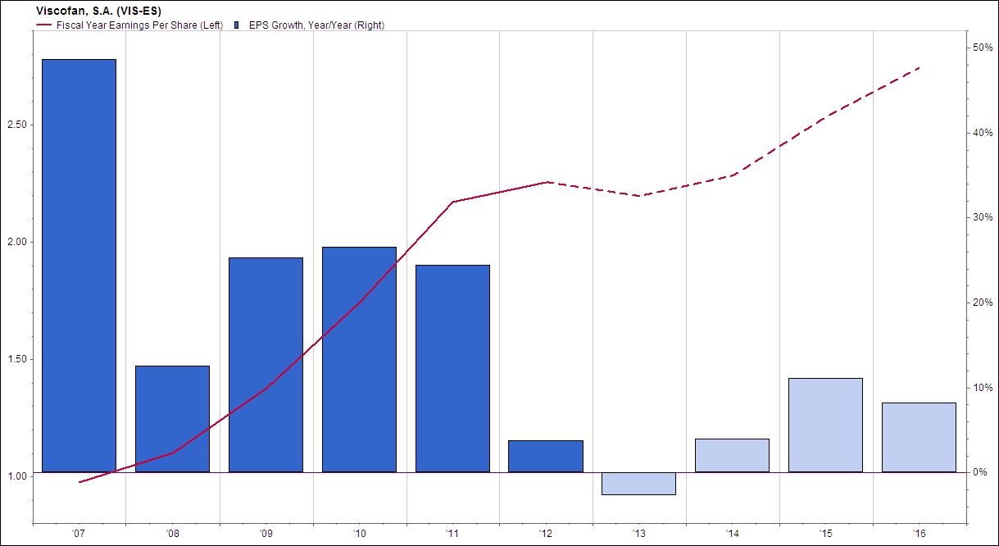Select the '15 light blue forecast bar
999x546 pixels.
point(825,425)
